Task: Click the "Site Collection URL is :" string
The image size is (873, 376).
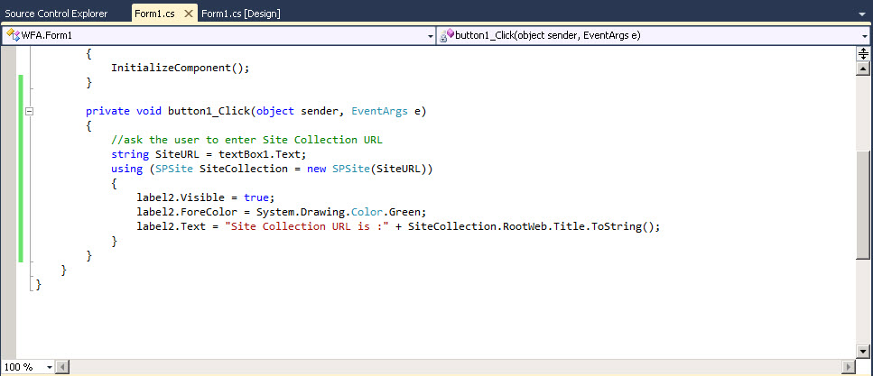Action: pyautogui.click(x=306, y=226)
